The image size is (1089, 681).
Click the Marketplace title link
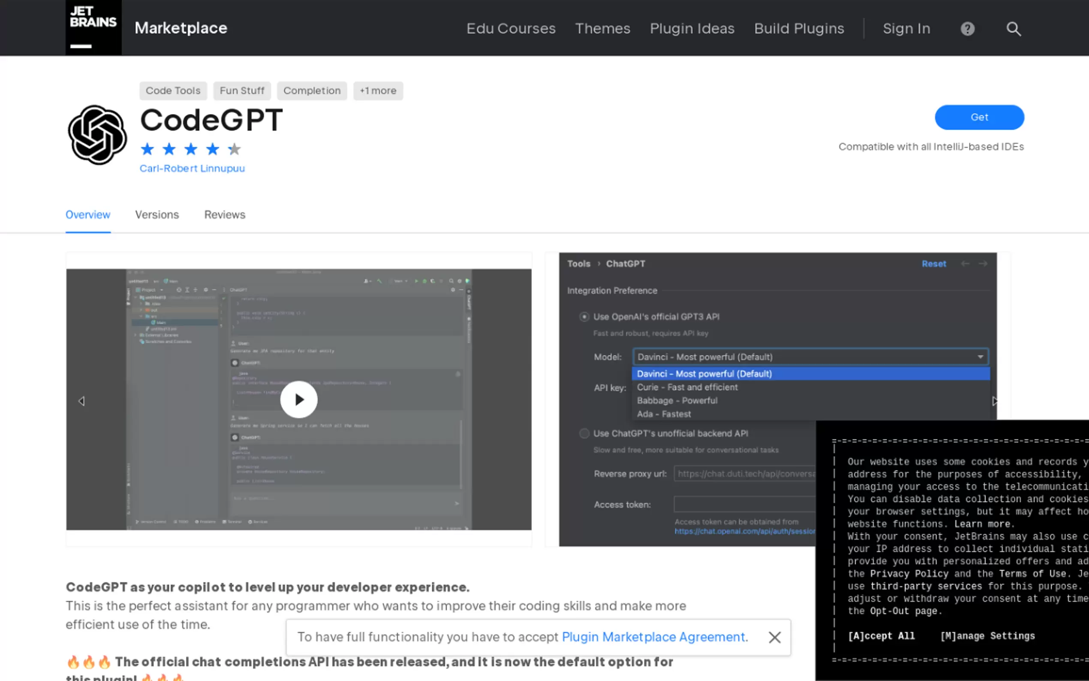point(181,28)
